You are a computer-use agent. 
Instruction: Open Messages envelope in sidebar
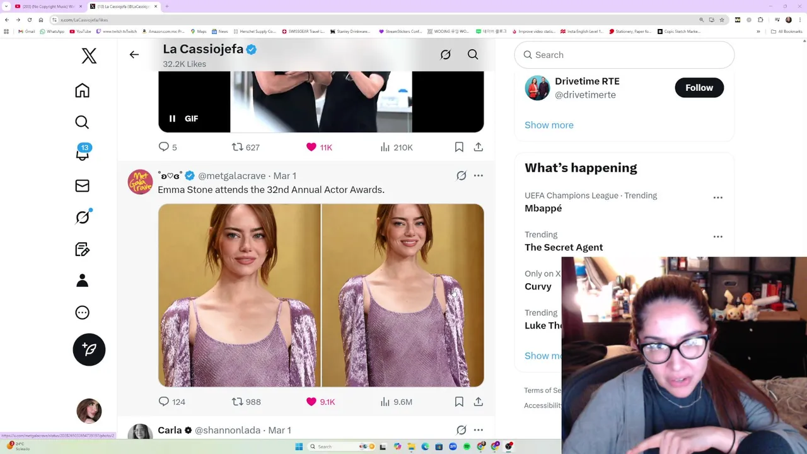click(82, 186)
